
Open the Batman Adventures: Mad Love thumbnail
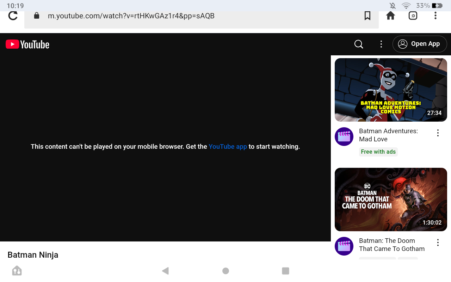[391, 90]
